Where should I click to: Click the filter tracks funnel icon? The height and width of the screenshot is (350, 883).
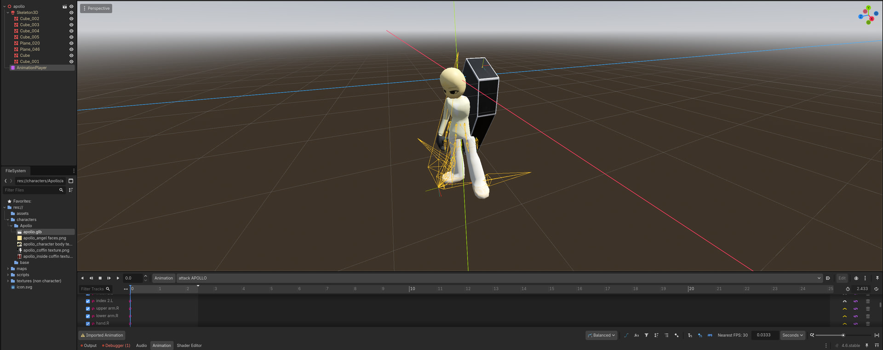pyautogui.click(x=646, y=335)
